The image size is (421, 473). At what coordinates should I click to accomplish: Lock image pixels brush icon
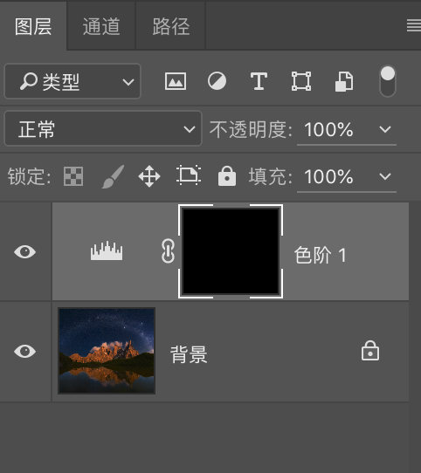coord(114,176)
